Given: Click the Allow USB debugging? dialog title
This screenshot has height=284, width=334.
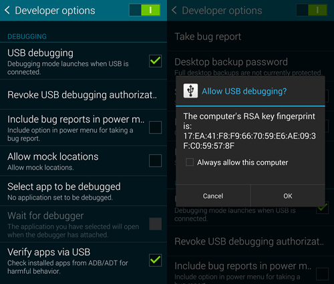Looking at the screenshot, I should pyautogui.click(x=244, y=91).
